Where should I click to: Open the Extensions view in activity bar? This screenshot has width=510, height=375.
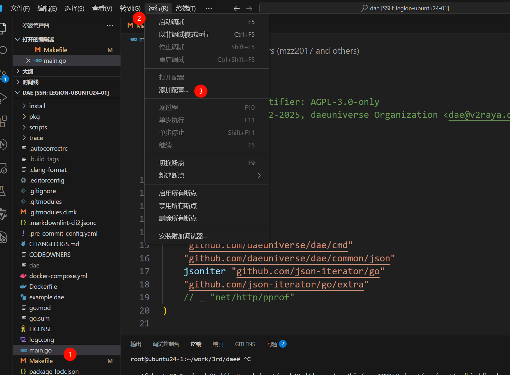[x=3, y=121]
